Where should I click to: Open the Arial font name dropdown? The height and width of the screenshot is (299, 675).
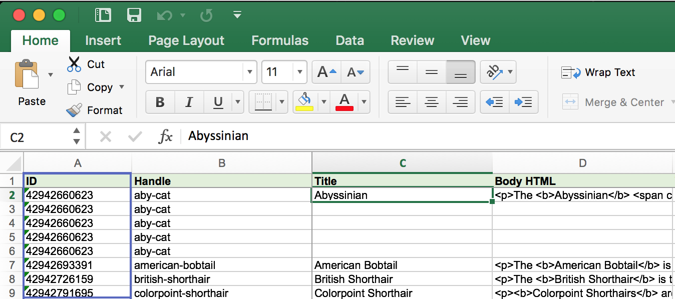click(x=249, y=72)
